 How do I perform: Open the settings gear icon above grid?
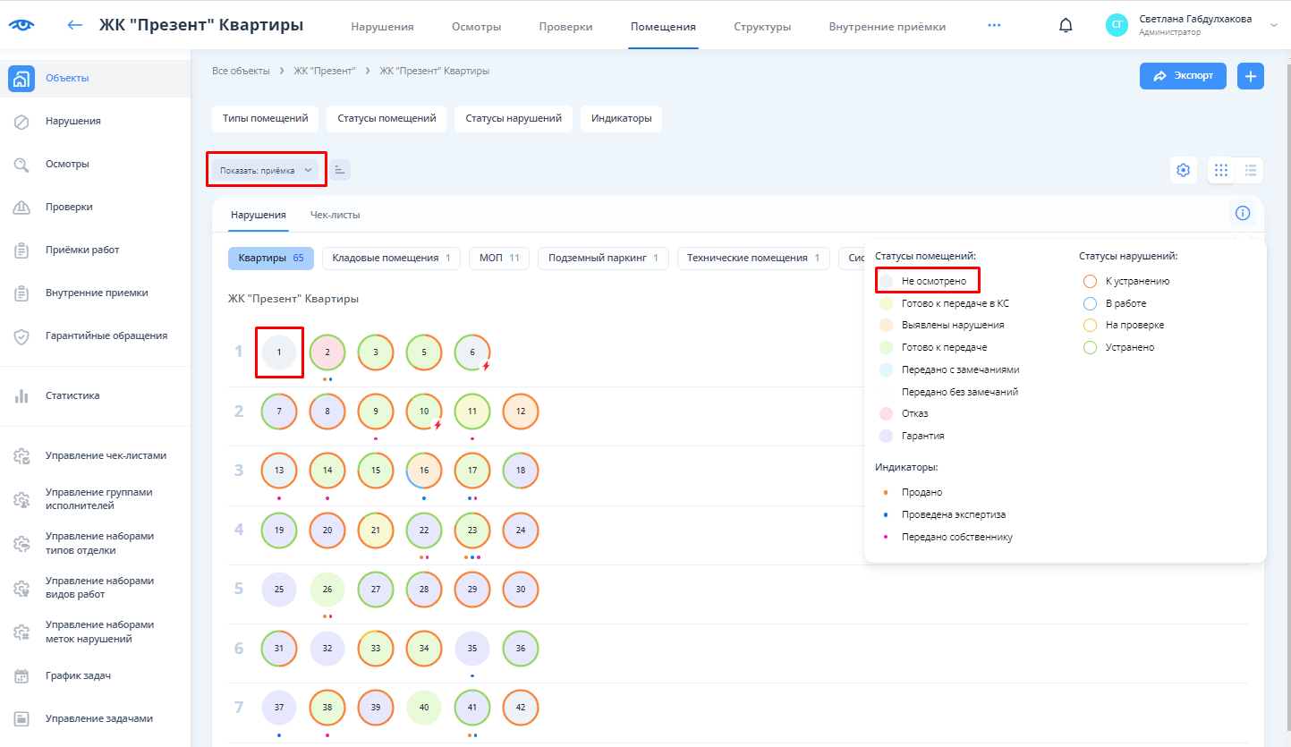click(x=1184, y=170)
